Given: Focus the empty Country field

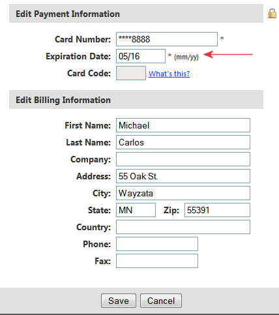Looking at the screenshot, I should (183, 227).
